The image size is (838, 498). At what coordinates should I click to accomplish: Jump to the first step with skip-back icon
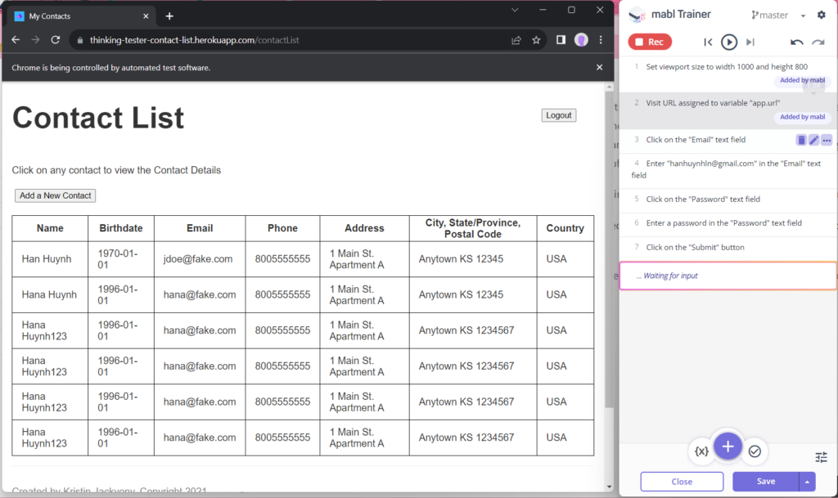click(709, 42)
